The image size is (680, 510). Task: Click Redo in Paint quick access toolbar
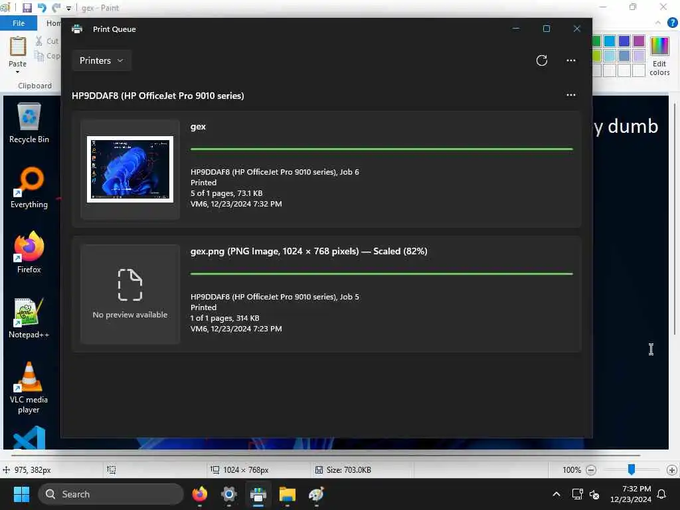tap(56, 7)
